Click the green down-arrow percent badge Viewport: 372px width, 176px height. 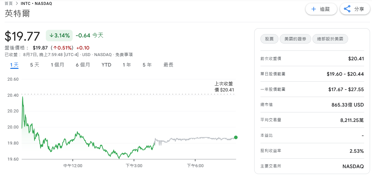(59, 35)
